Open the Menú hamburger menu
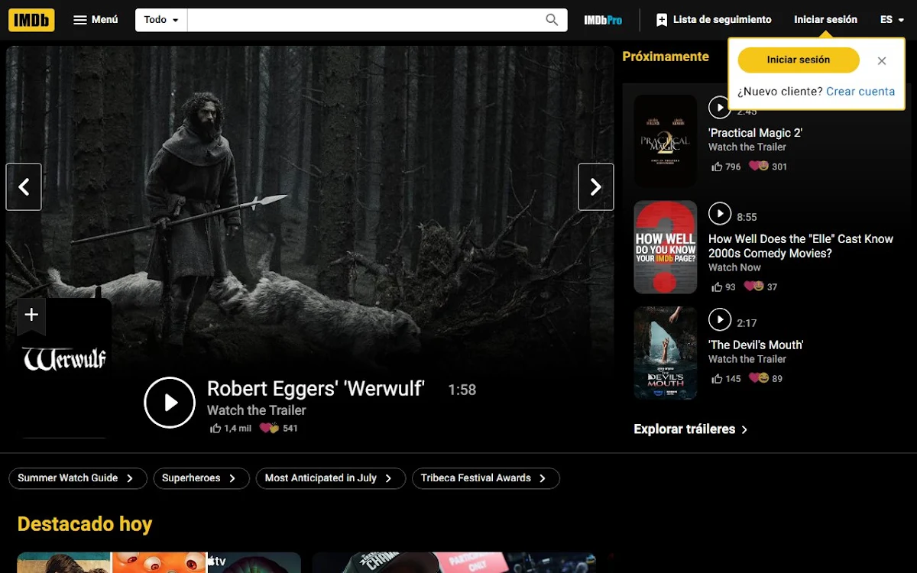This screenshot has height=573, width=917. (96, 20)
